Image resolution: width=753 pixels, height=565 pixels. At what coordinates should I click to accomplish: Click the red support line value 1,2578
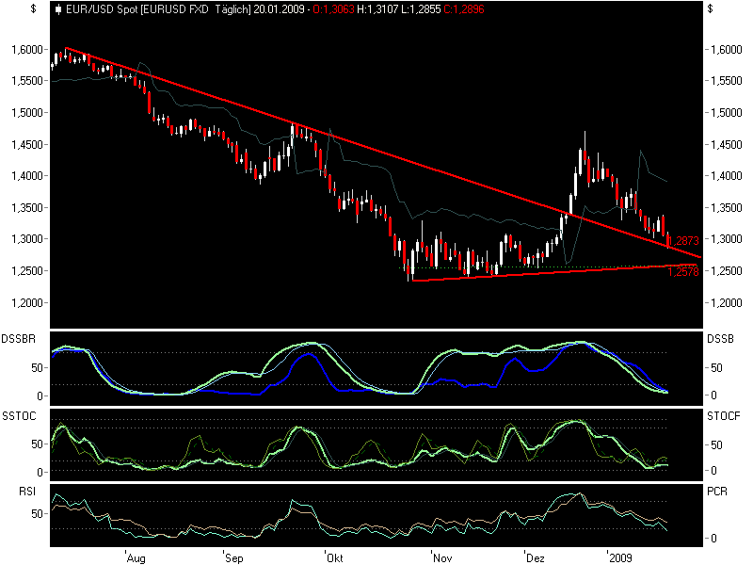(x=683, y=272)
